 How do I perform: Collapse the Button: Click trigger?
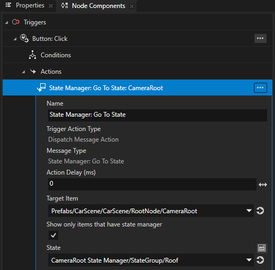coord(15,39)
